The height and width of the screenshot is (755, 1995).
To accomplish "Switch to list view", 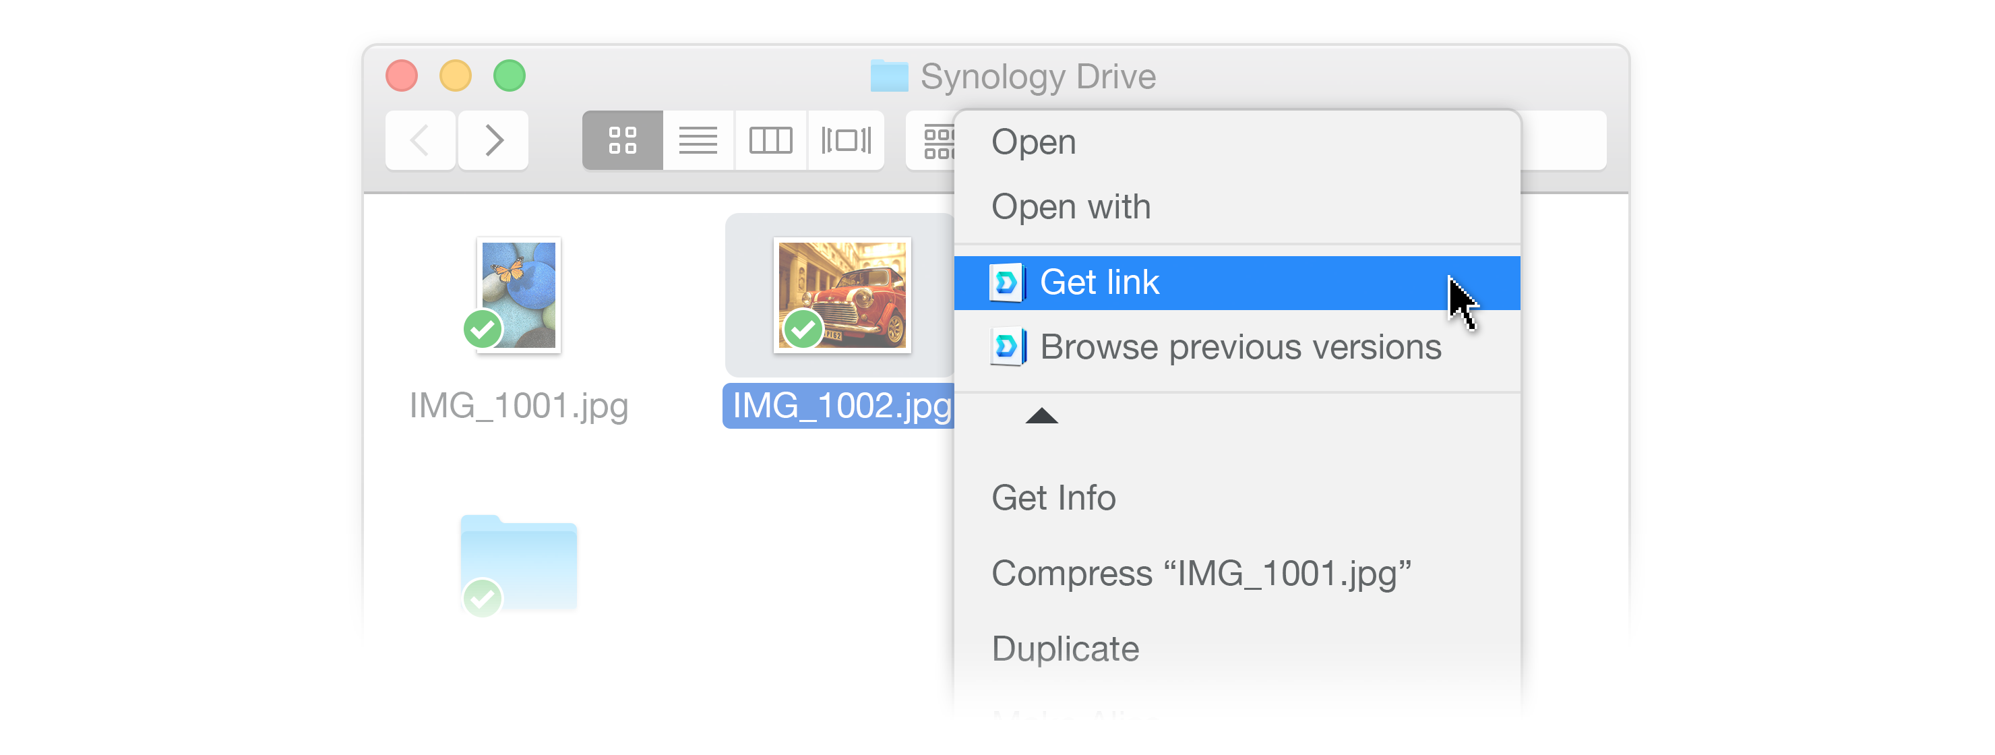I will (697, 140).
